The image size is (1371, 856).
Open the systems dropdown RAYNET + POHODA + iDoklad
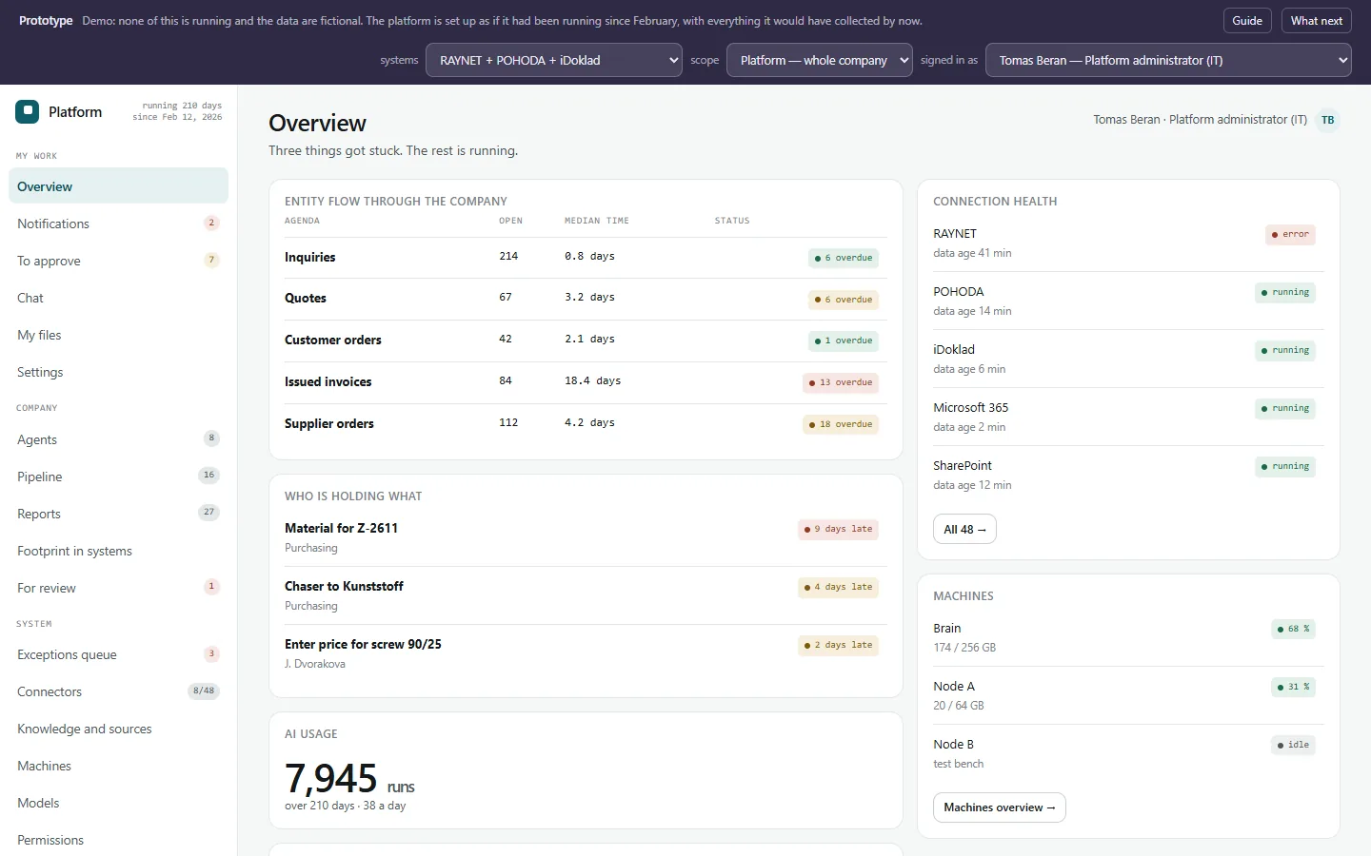pyautogui.click(x=554, y=60)
